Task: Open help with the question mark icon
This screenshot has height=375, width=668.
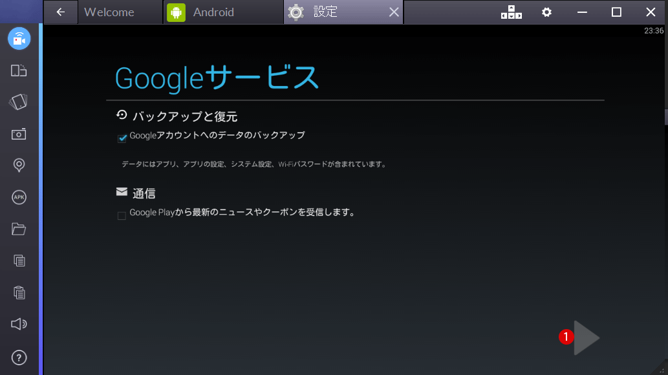Action: coord(19,358)
